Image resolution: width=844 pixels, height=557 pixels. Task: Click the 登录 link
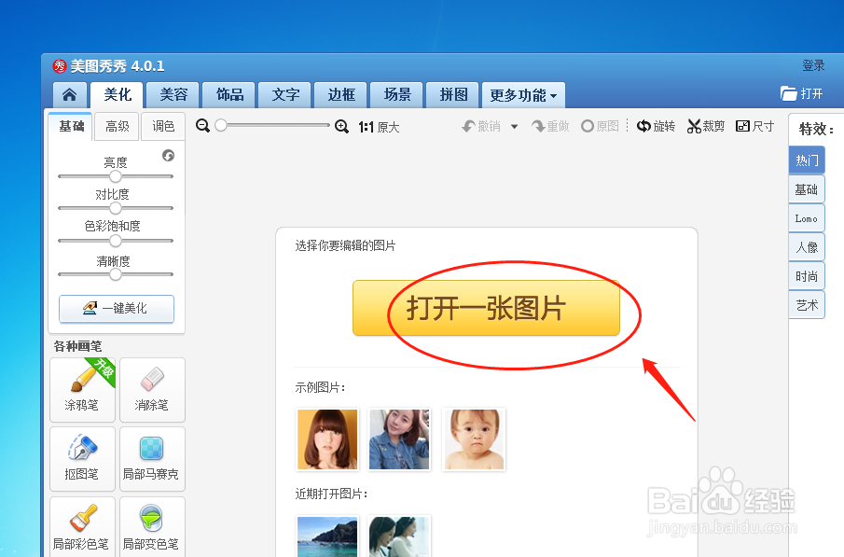[x=813, y=65]
